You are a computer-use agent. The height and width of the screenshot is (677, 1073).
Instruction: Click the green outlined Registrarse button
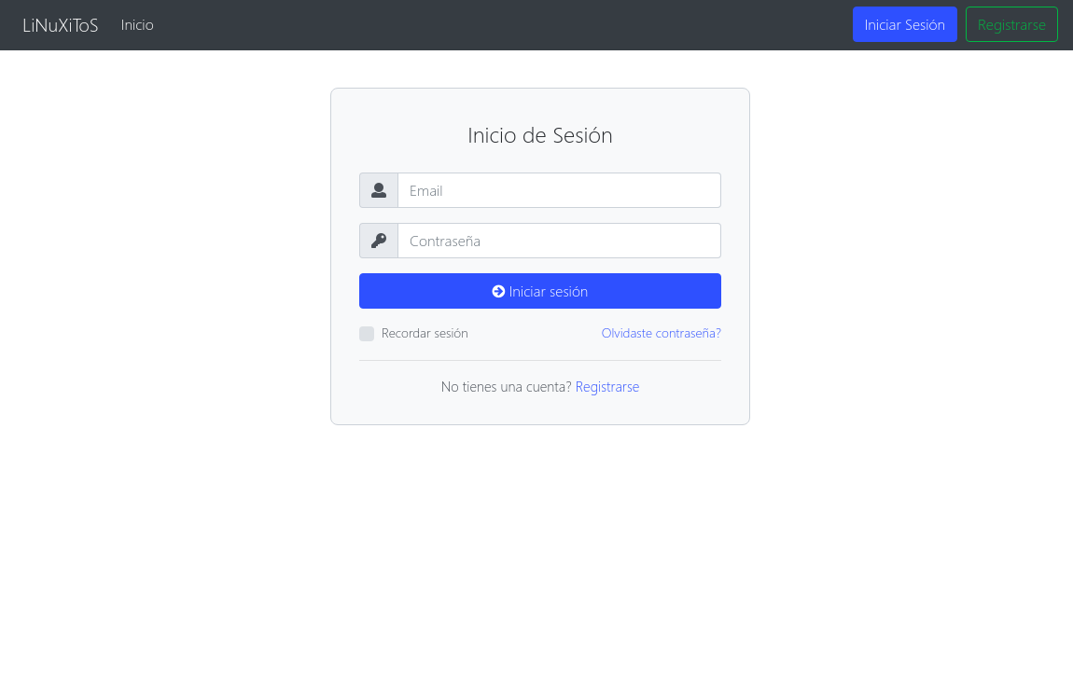click(1011, 24)
